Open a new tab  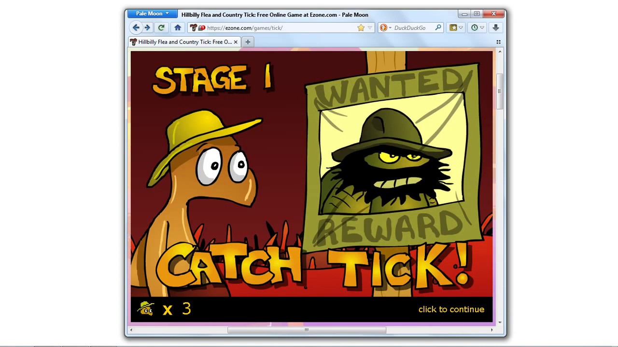(x=248, y=42)
